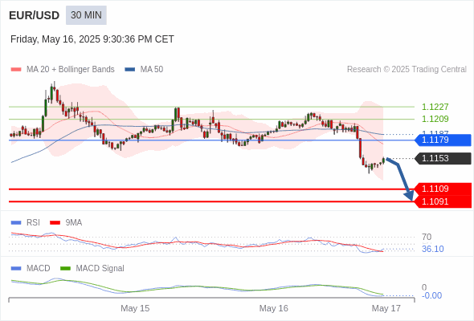Click the May 16 date axis label

click(274, 308)
